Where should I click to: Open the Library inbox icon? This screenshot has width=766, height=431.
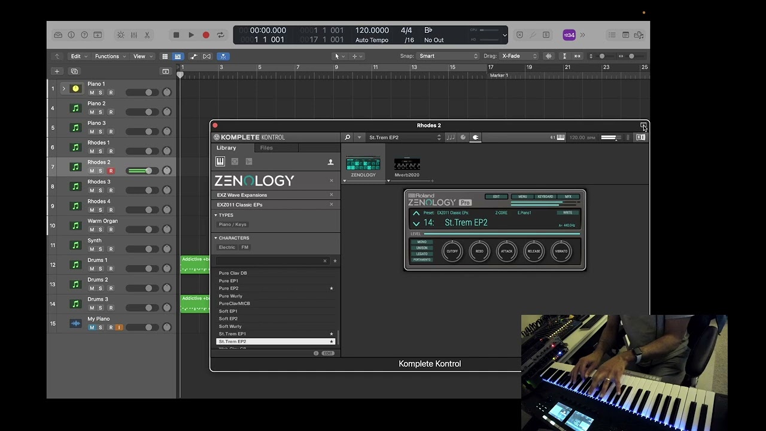click(58, 35)
